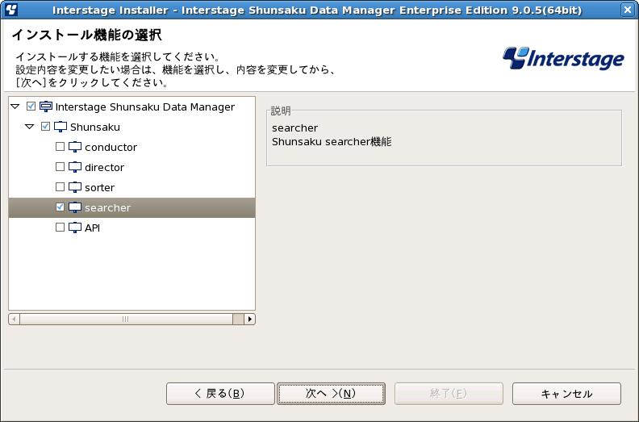
Task: Click the Interstage Shunsaku Data Manager package icon
Action: pyautogui.click(x=46, y=107)
